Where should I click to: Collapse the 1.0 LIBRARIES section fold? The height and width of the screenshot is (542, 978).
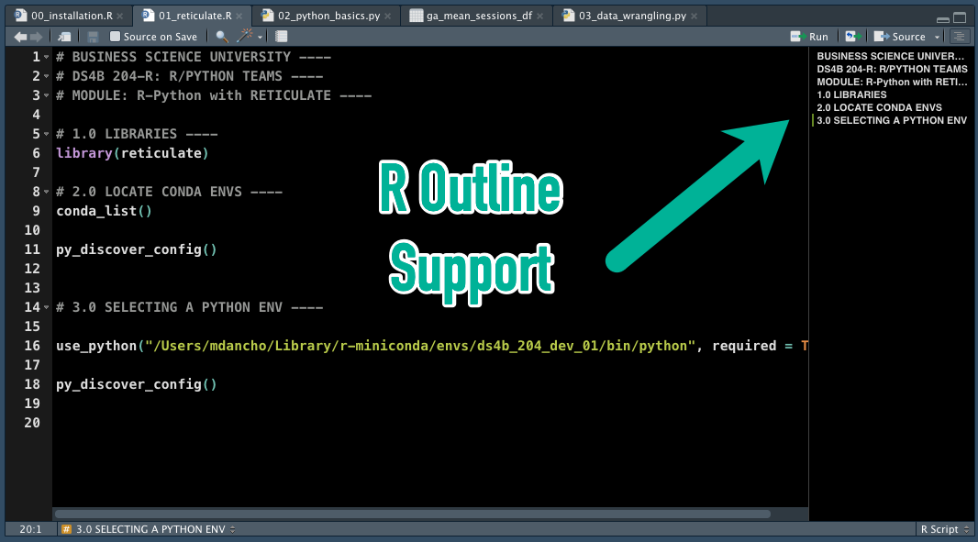point(46,135)
